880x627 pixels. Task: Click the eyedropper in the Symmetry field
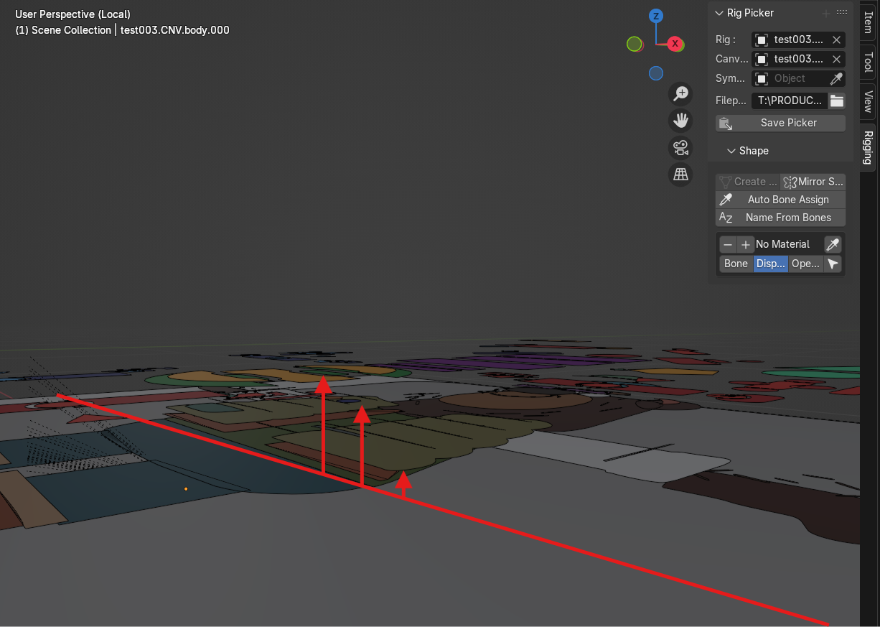835,78
